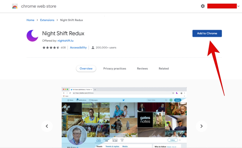The width and height of the screenshot is (242, 148).
Task: Show previous screenshot with left arrow
Action: pos(47,126)
